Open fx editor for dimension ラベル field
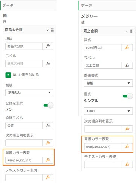The image size is (136, 183). pyautogui.click(x=48, y=64)
